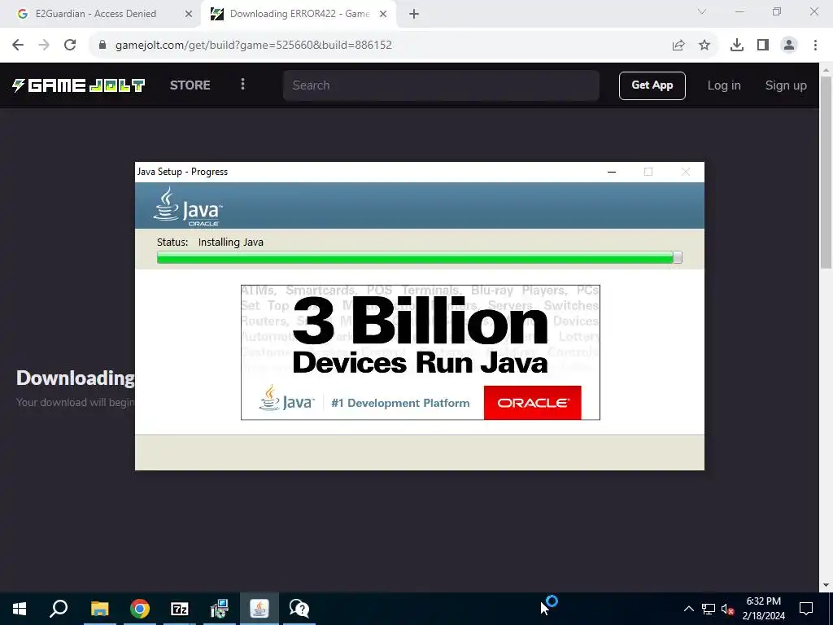Open a new Chrome tab

click(x=414, y=14)
